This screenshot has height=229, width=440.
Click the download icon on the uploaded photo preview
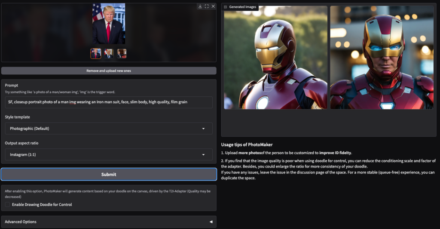tap(200, 6)
